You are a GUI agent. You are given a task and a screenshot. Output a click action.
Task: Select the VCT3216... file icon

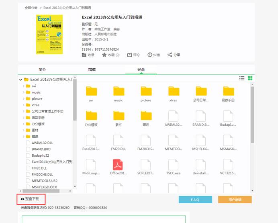[x=228, y=164]
